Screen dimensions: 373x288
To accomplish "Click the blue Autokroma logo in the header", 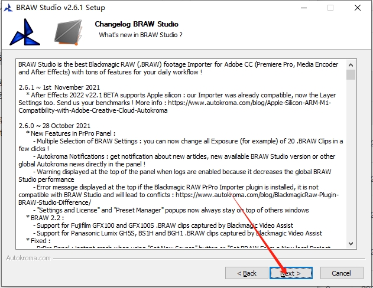I will [24, 32].
